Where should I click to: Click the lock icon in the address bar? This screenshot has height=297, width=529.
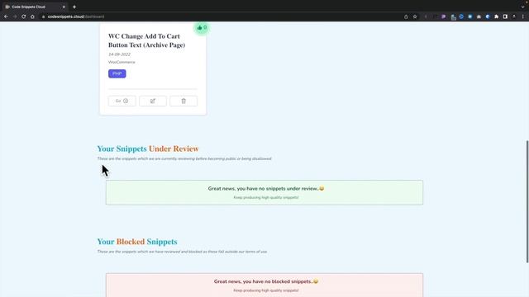(43, 16)
